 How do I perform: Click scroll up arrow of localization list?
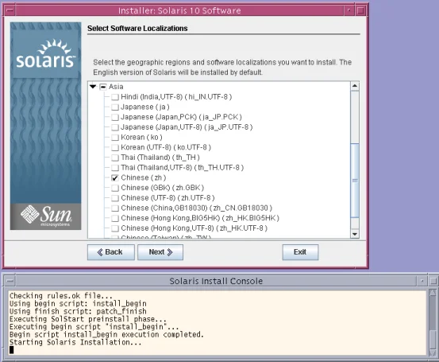(355, 86)
